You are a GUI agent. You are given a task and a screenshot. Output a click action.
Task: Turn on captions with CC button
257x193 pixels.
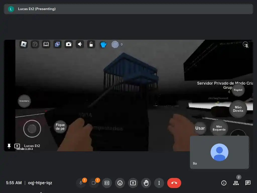click(x=107, y=183)
